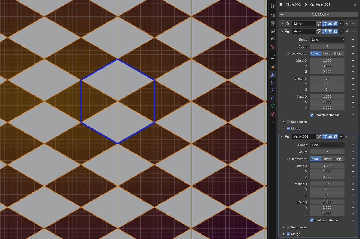Viewport: 360px width, 239px height.
Task: Toggle the Mirror modifier's viewport visibility
Action: [330, 24]
